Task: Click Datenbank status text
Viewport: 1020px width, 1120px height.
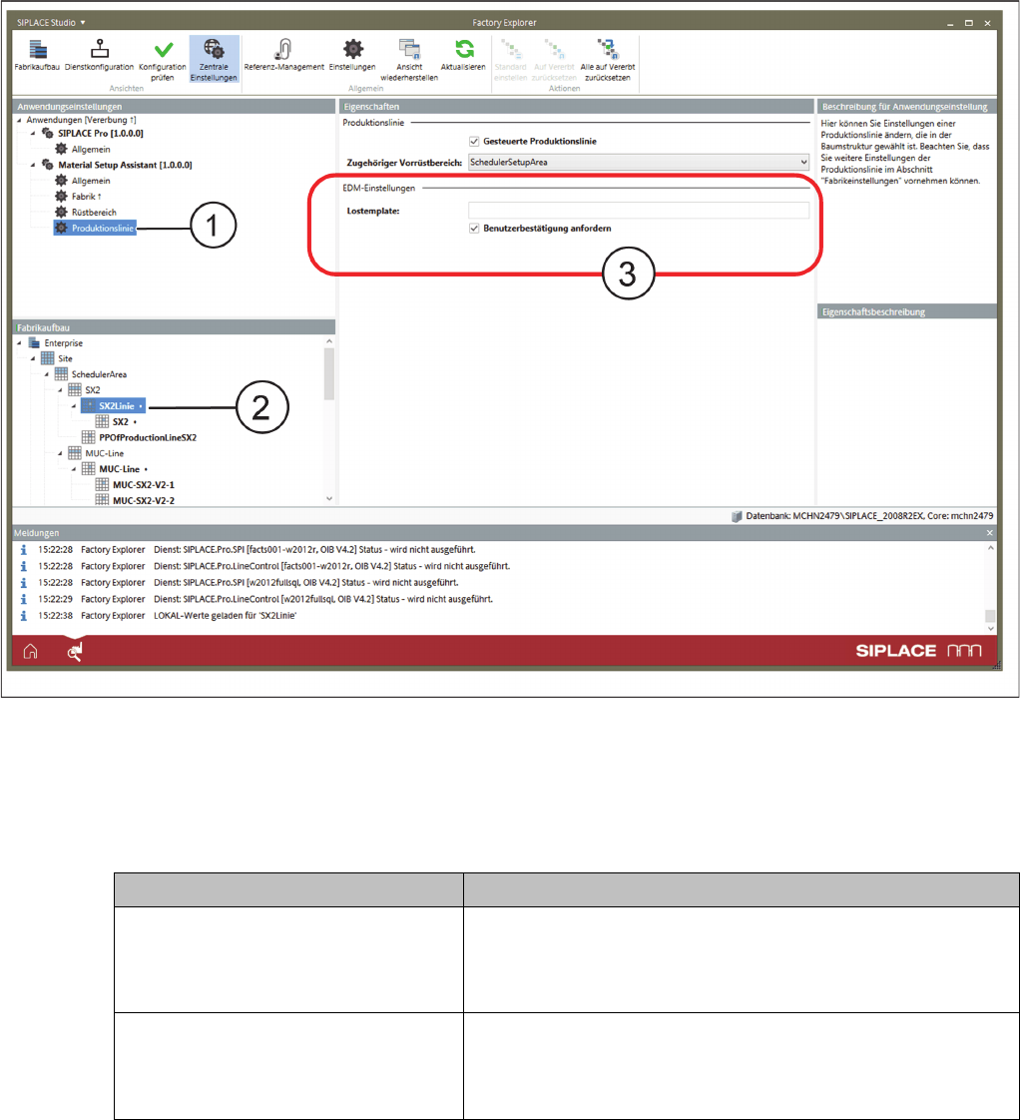Action: tap(869, 516)
